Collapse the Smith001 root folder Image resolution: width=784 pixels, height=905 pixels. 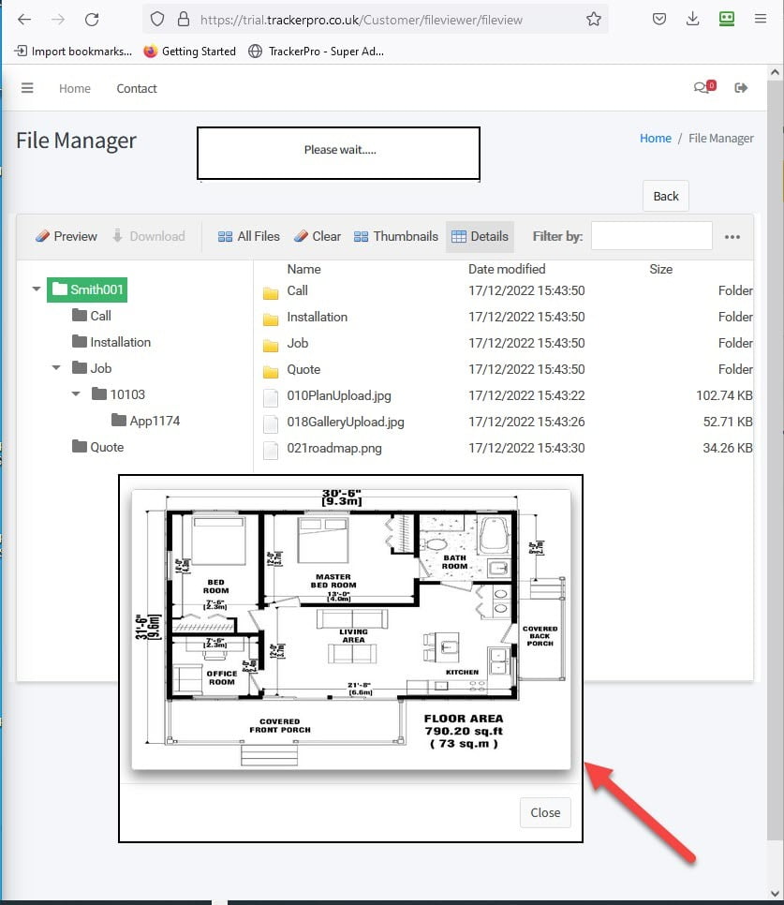point(37,289)
